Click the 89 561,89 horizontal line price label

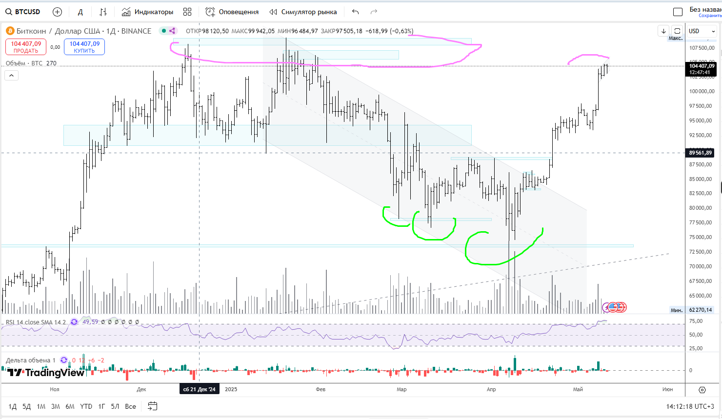click(701, 153)
